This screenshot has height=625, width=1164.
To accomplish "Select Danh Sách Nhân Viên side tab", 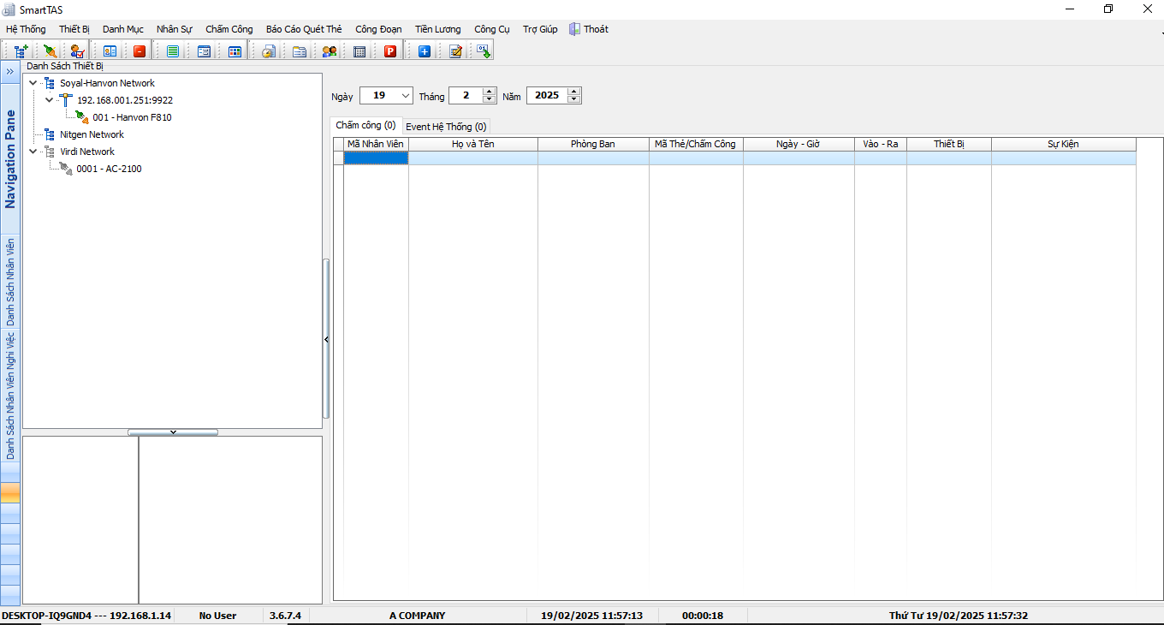I will click(x=10, y=283).
